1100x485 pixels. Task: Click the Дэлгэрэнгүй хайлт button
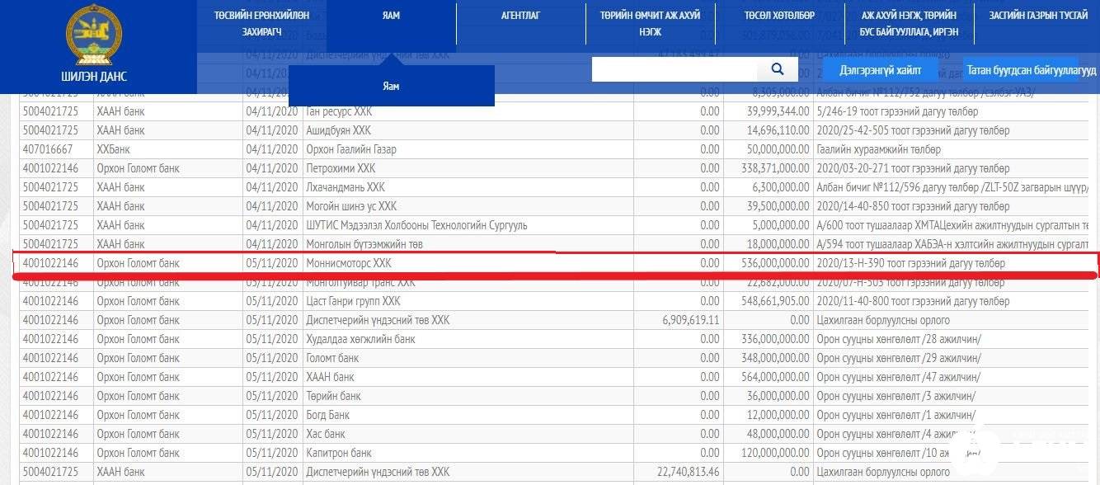(880, 70)
